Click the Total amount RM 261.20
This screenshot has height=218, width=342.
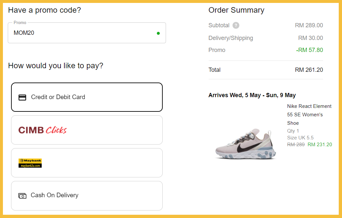click(x=309, y=70)
